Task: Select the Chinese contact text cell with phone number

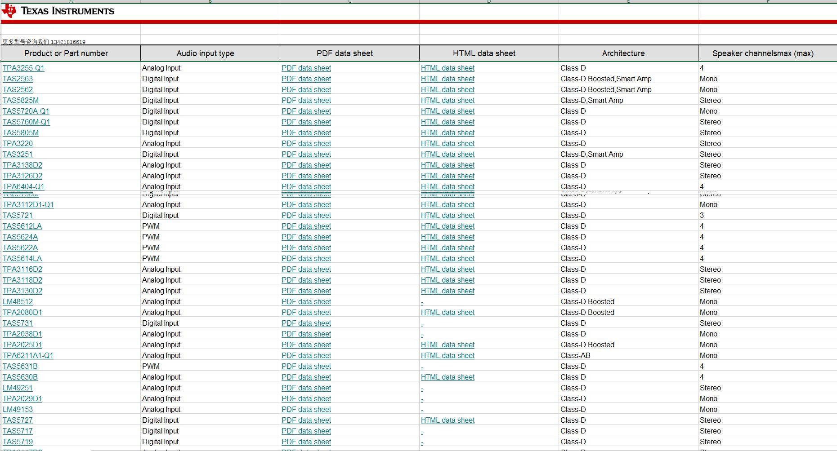Action: click(x=44, y=42)
